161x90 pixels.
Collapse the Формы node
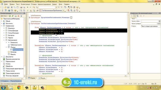[6, 47]
